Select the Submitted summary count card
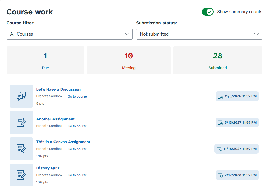 pyautogui.click(x=218, y=60)
